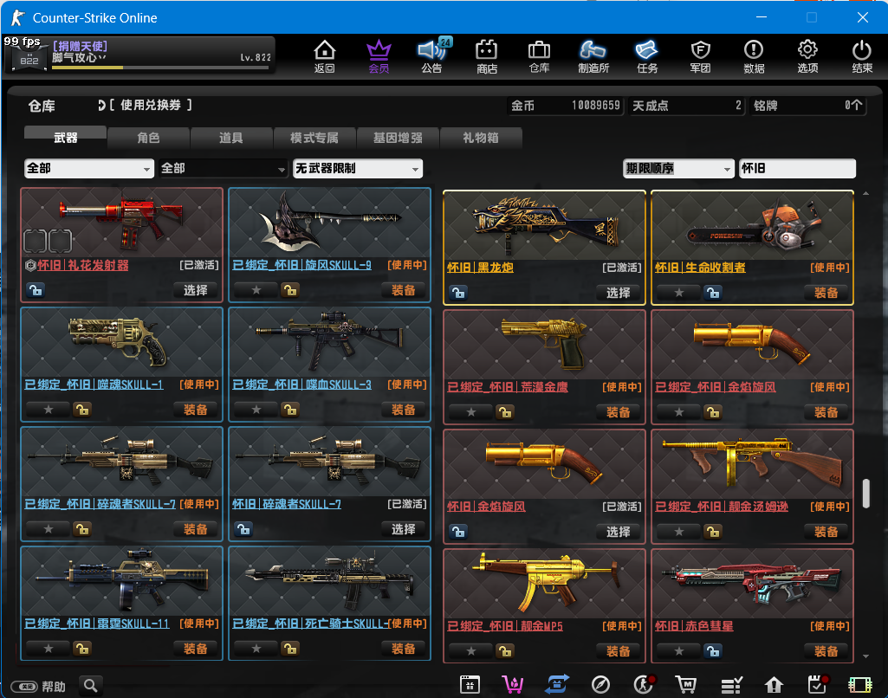The image size is (888, 698).
Task: Click 装备 button for 靓金MP5
Action: pyautogui.click(x=618, y=651)
